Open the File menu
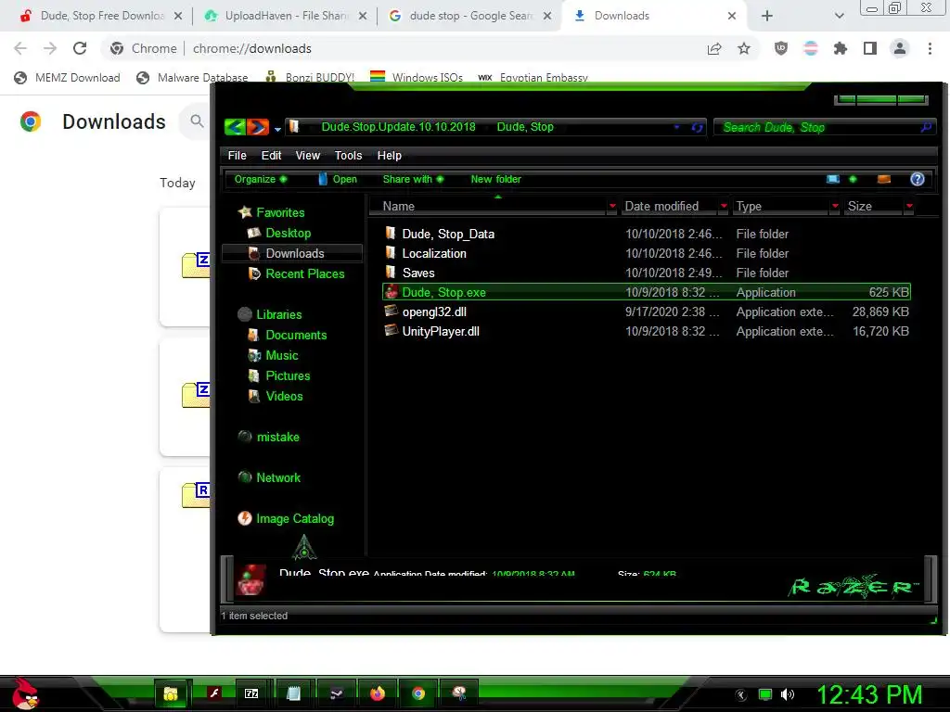The width and height of the screenshot is (950, 712). tap(237, 156)
